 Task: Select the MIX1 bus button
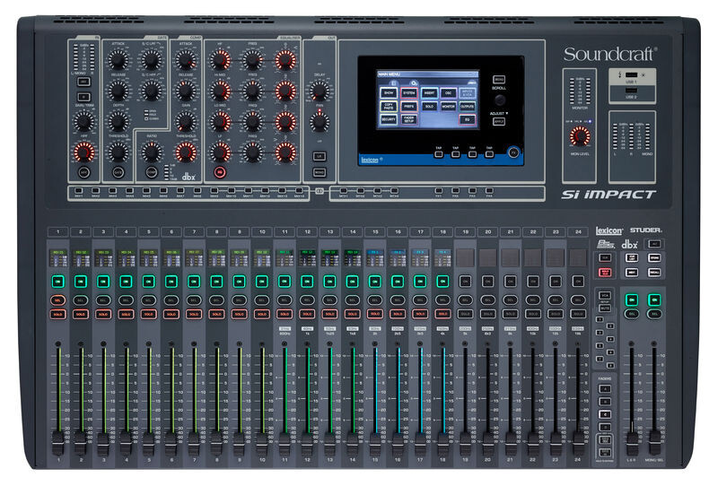pyautogui.click(x=79, y=190)
